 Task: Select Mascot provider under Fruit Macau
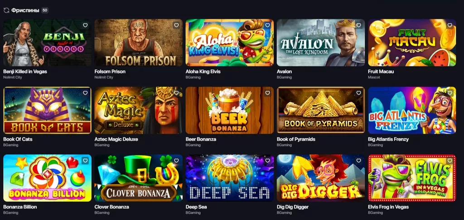click(374, 77)
